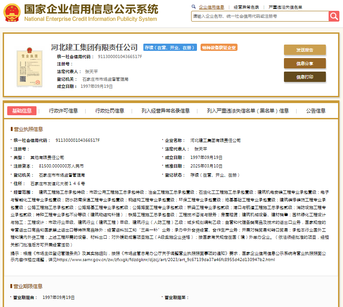Click the small magnifier icon beside 企业信用信息
The width and height of the screenshot is (343, 307).
(193, 7)
